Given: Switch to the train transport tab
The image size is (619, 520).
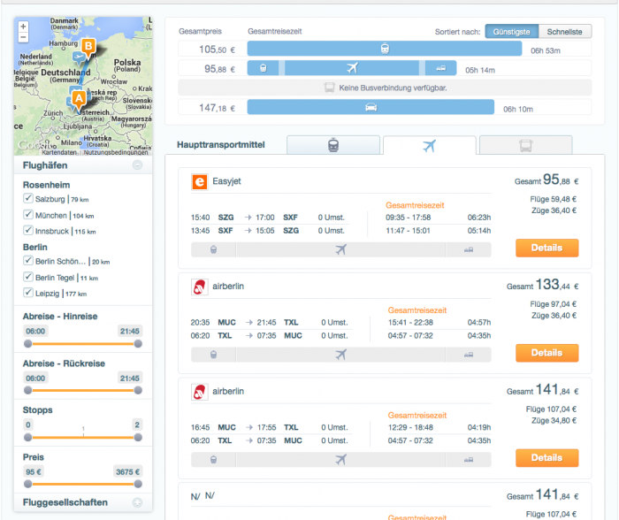Looking at the screenshot, I should [x=333, y=146].
